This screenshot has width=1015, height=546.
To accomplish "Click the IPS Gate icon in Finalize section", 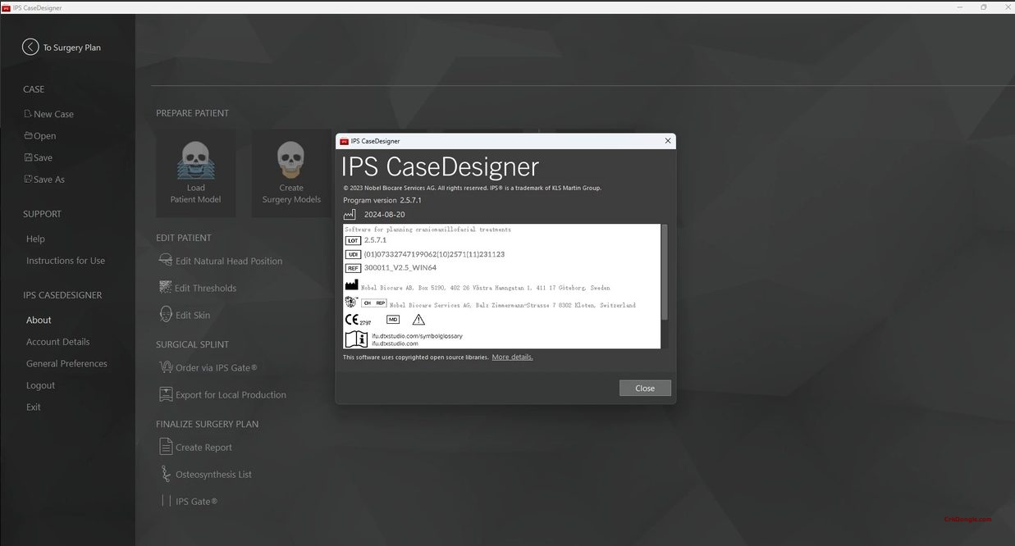I will click(166, 501).
